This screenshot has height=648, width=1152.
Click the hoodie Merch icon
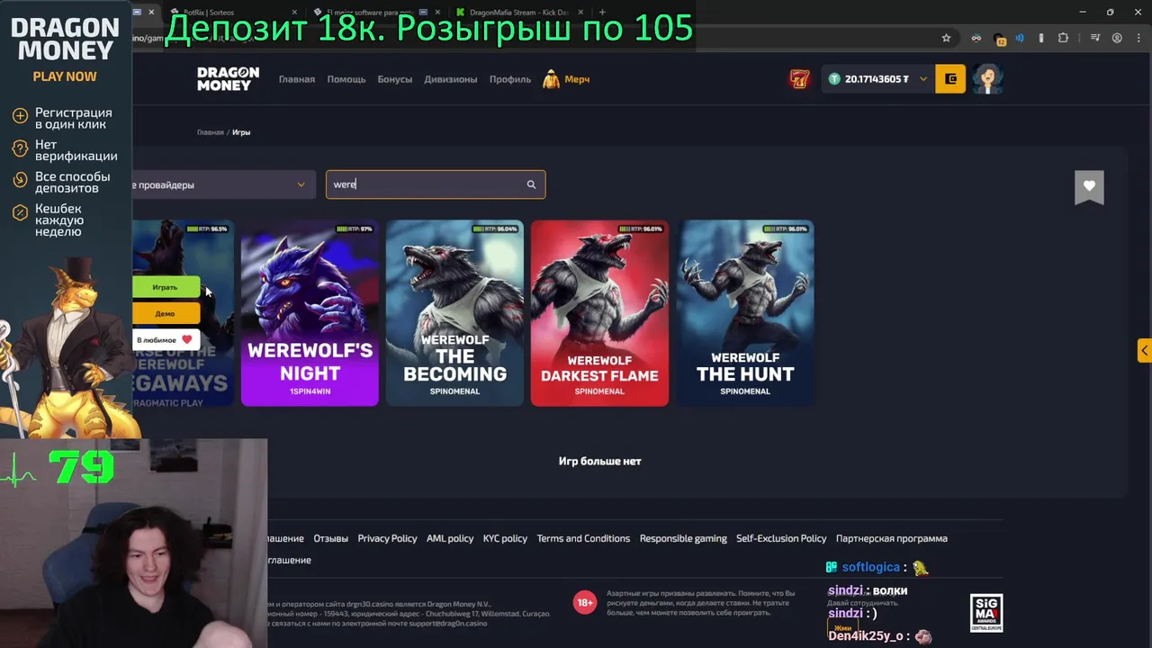[551, 79]
